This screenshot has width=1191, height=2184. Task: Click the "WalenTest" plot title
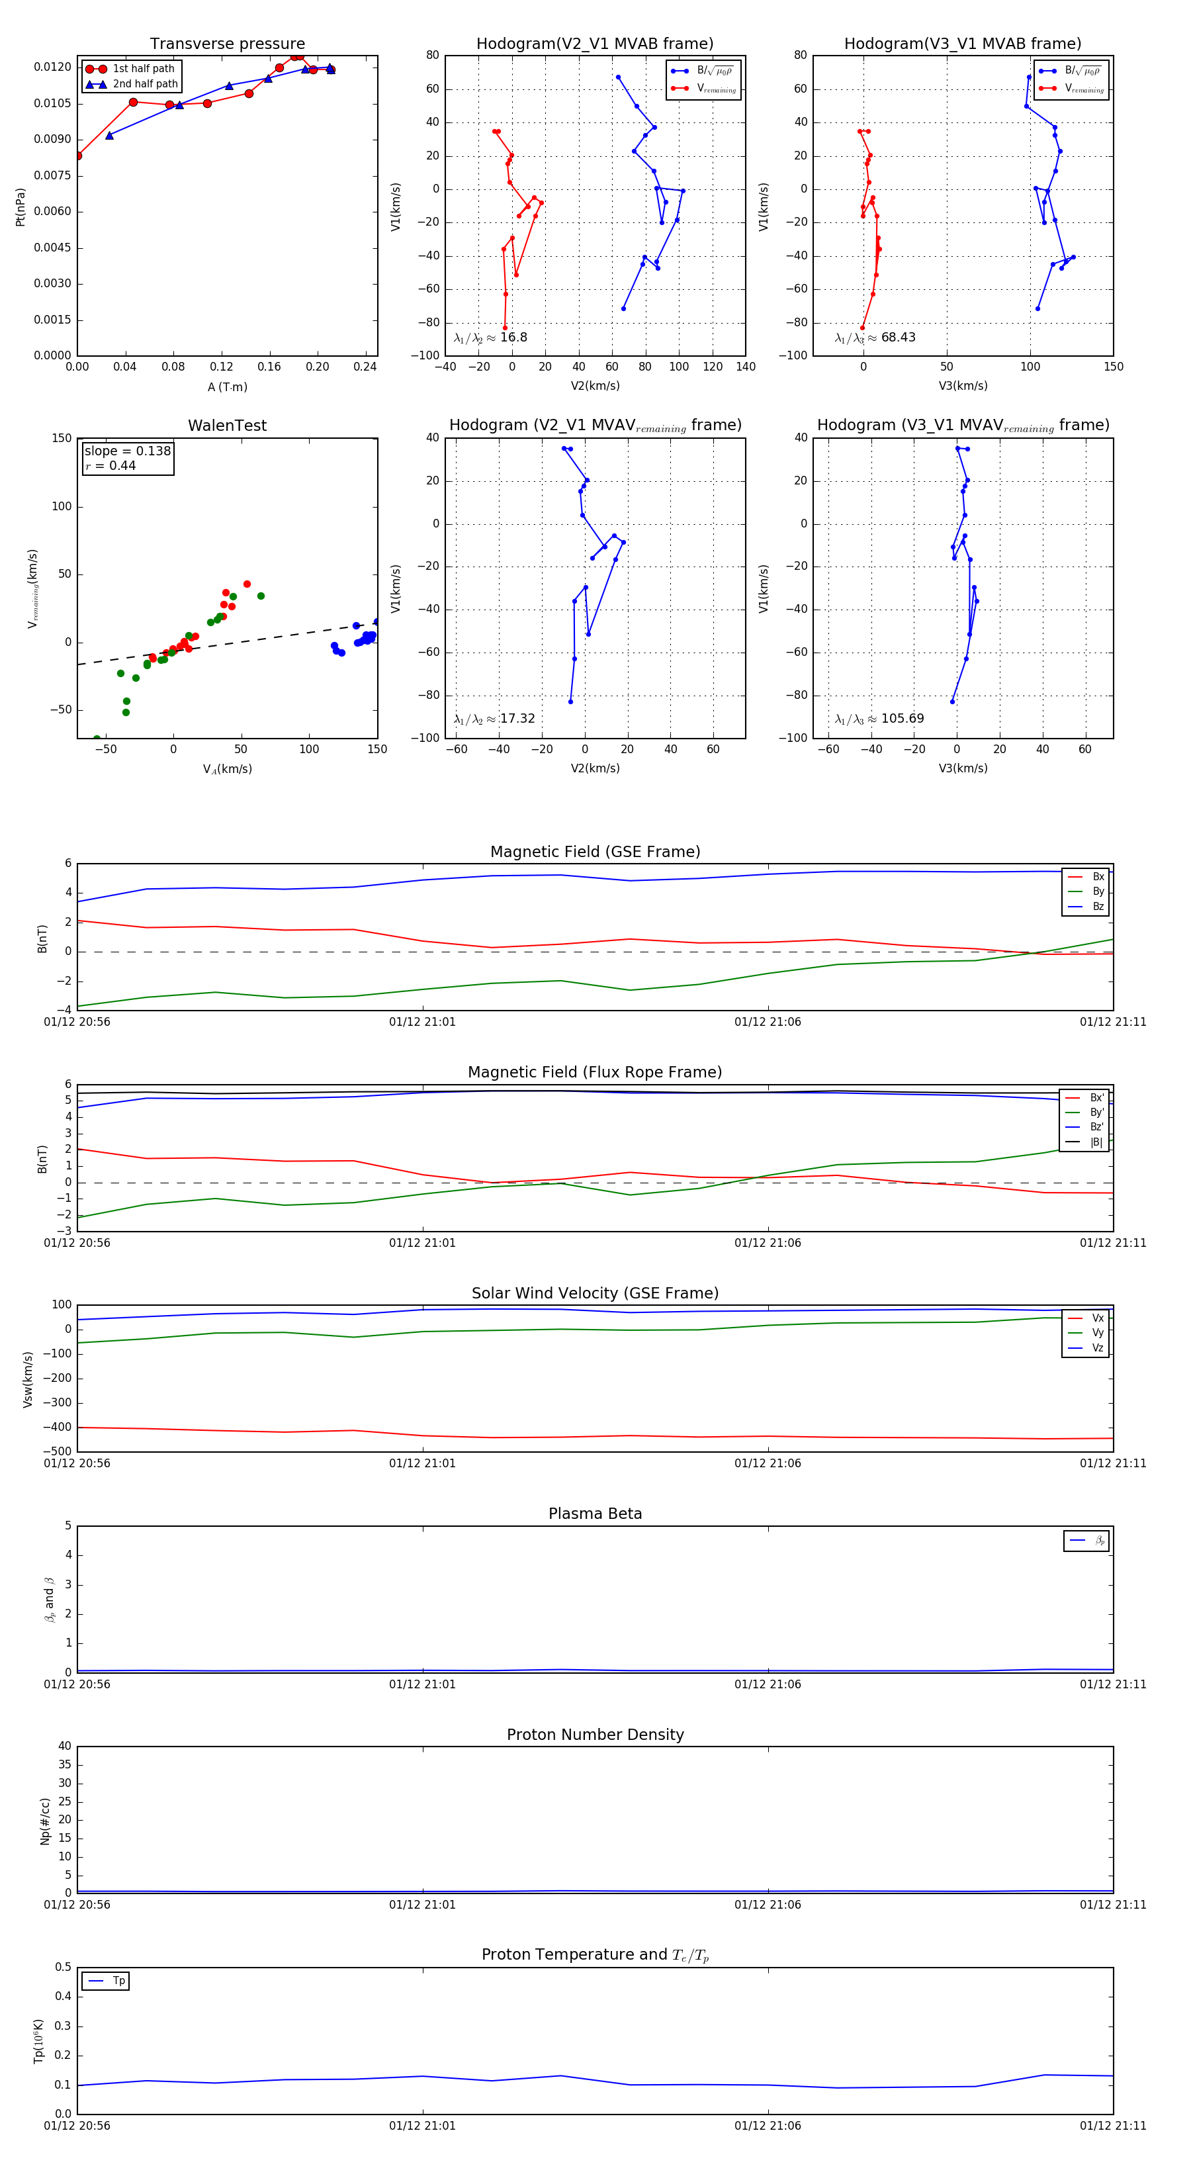[x=227, y=426]
